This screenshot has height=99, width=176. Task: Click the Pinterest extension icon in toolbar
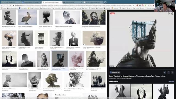pos(143,5)
